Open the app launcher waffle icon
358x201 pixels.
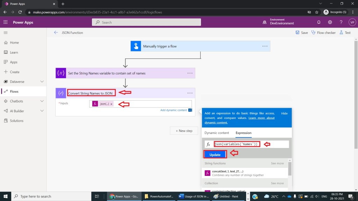[5, 22]
